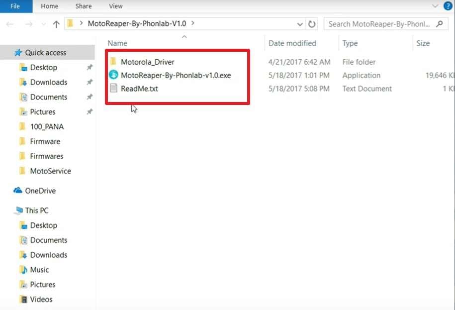Screen dimensions: 455x310
Task: Navigate up one folder level
Action: (x=56, y=24)
